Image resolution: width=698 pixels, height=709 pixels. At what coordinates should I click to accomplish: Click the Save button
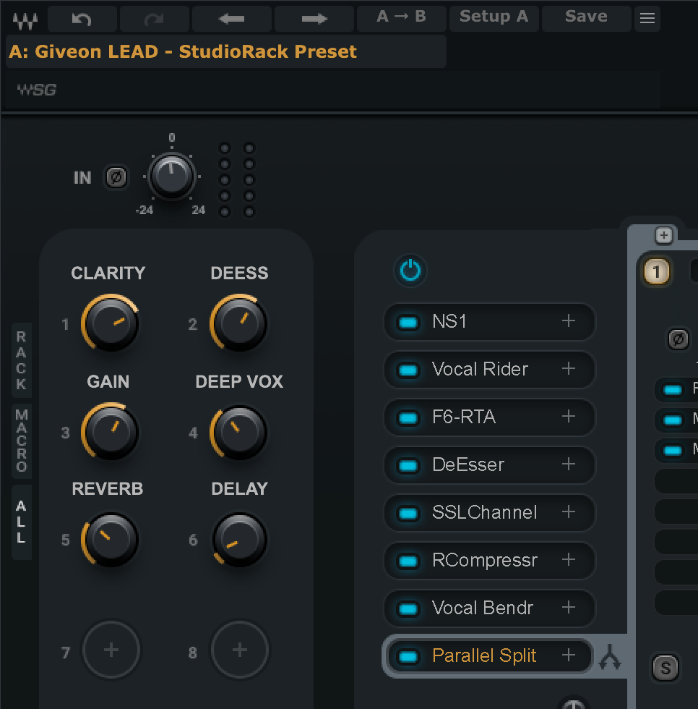[x=585, y=16]
